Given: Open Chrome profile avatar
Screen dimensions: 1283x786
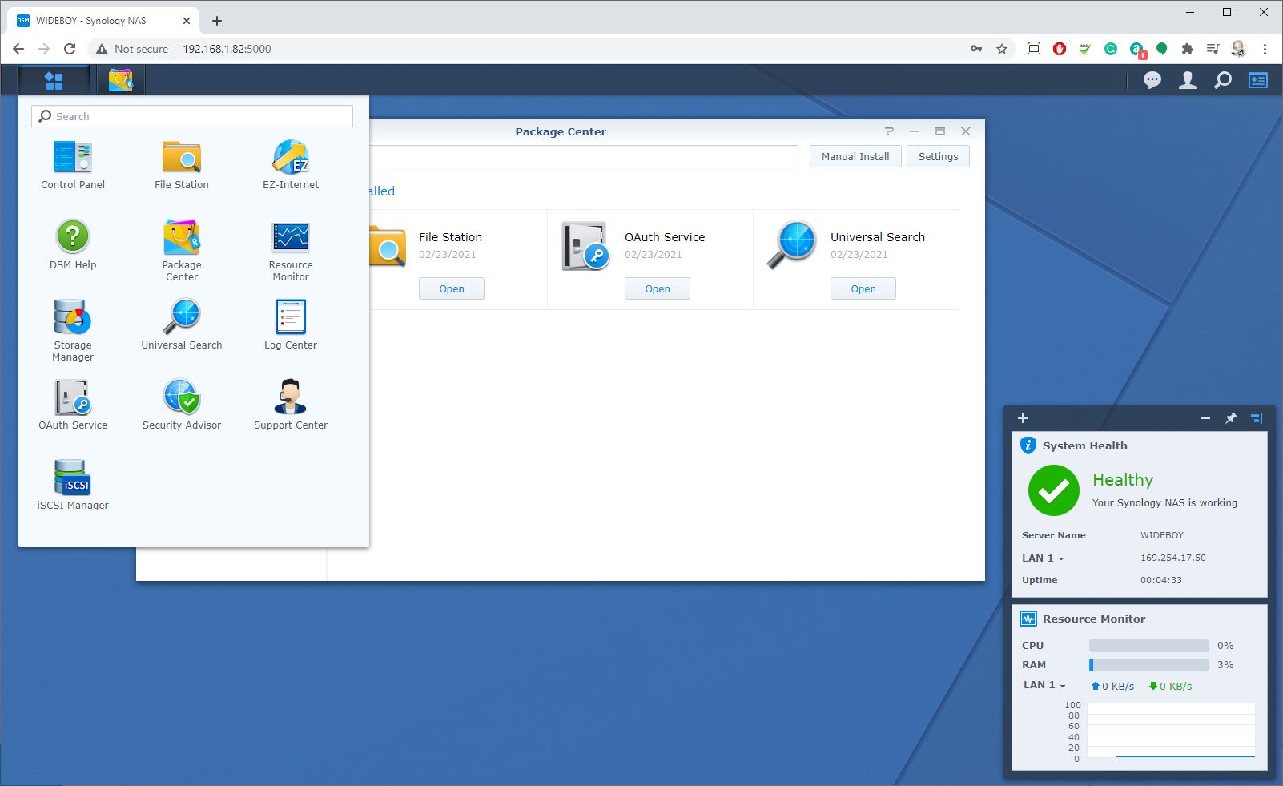Looking at the screenshot, I should point(1238,49).
